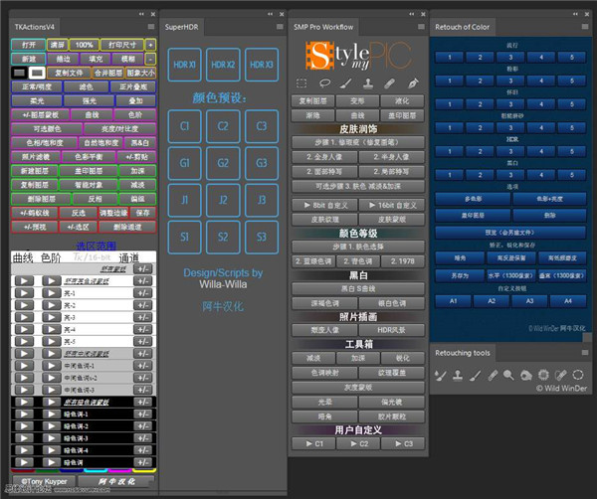
Task: Apply the C2 color preset tile
Action: [x=223, y=126]
